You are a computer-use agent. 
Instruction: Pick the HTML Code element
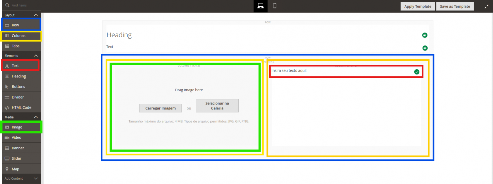[21, 108]
